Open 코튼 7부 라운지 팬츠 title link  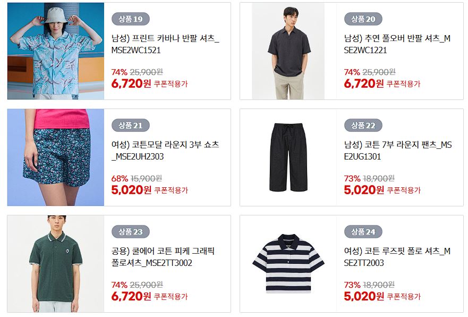click(x=398, y=151)
